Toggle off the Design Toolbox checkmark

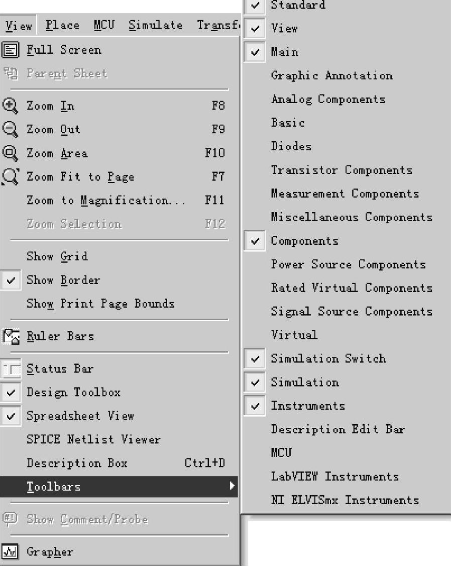[x=11, y=392]
